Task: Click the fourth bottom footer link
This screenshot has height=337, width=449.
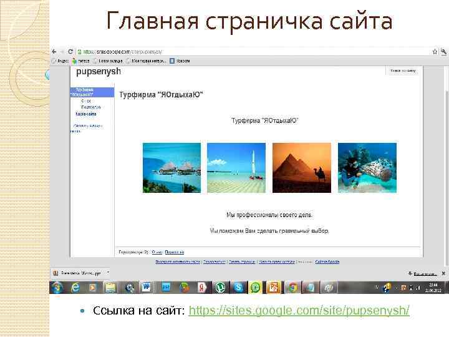Action: click(277, 261)
